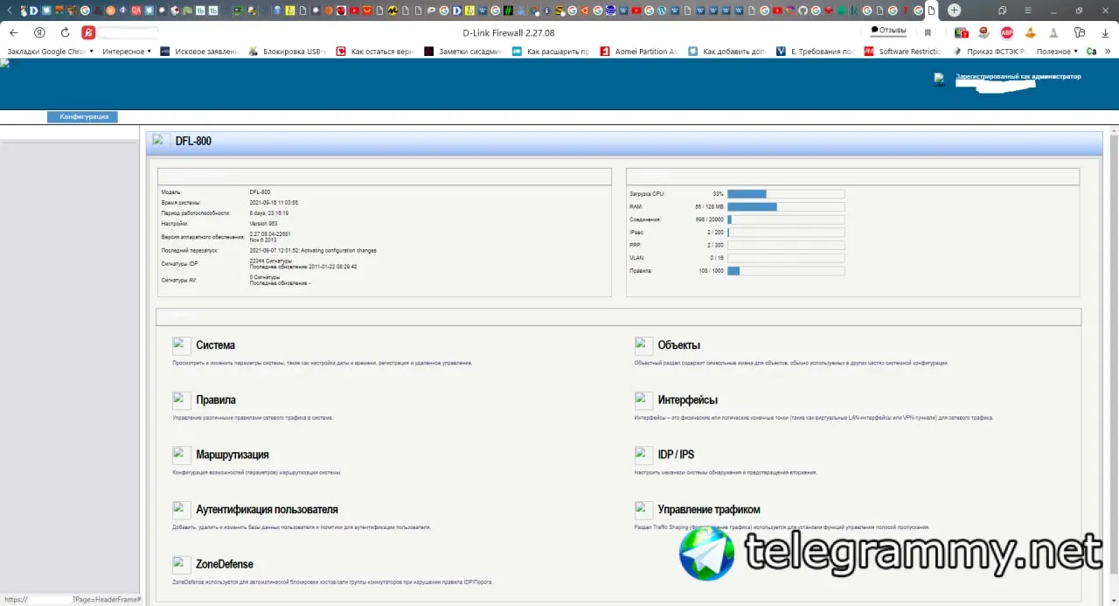
Task: Click the page title D-Link Firewall 2.27.08
Action: (509, 32)
